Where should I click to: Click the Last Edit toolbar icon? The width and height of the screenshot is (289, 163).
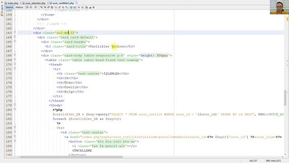pyautogui.click(x=27, y=7)
